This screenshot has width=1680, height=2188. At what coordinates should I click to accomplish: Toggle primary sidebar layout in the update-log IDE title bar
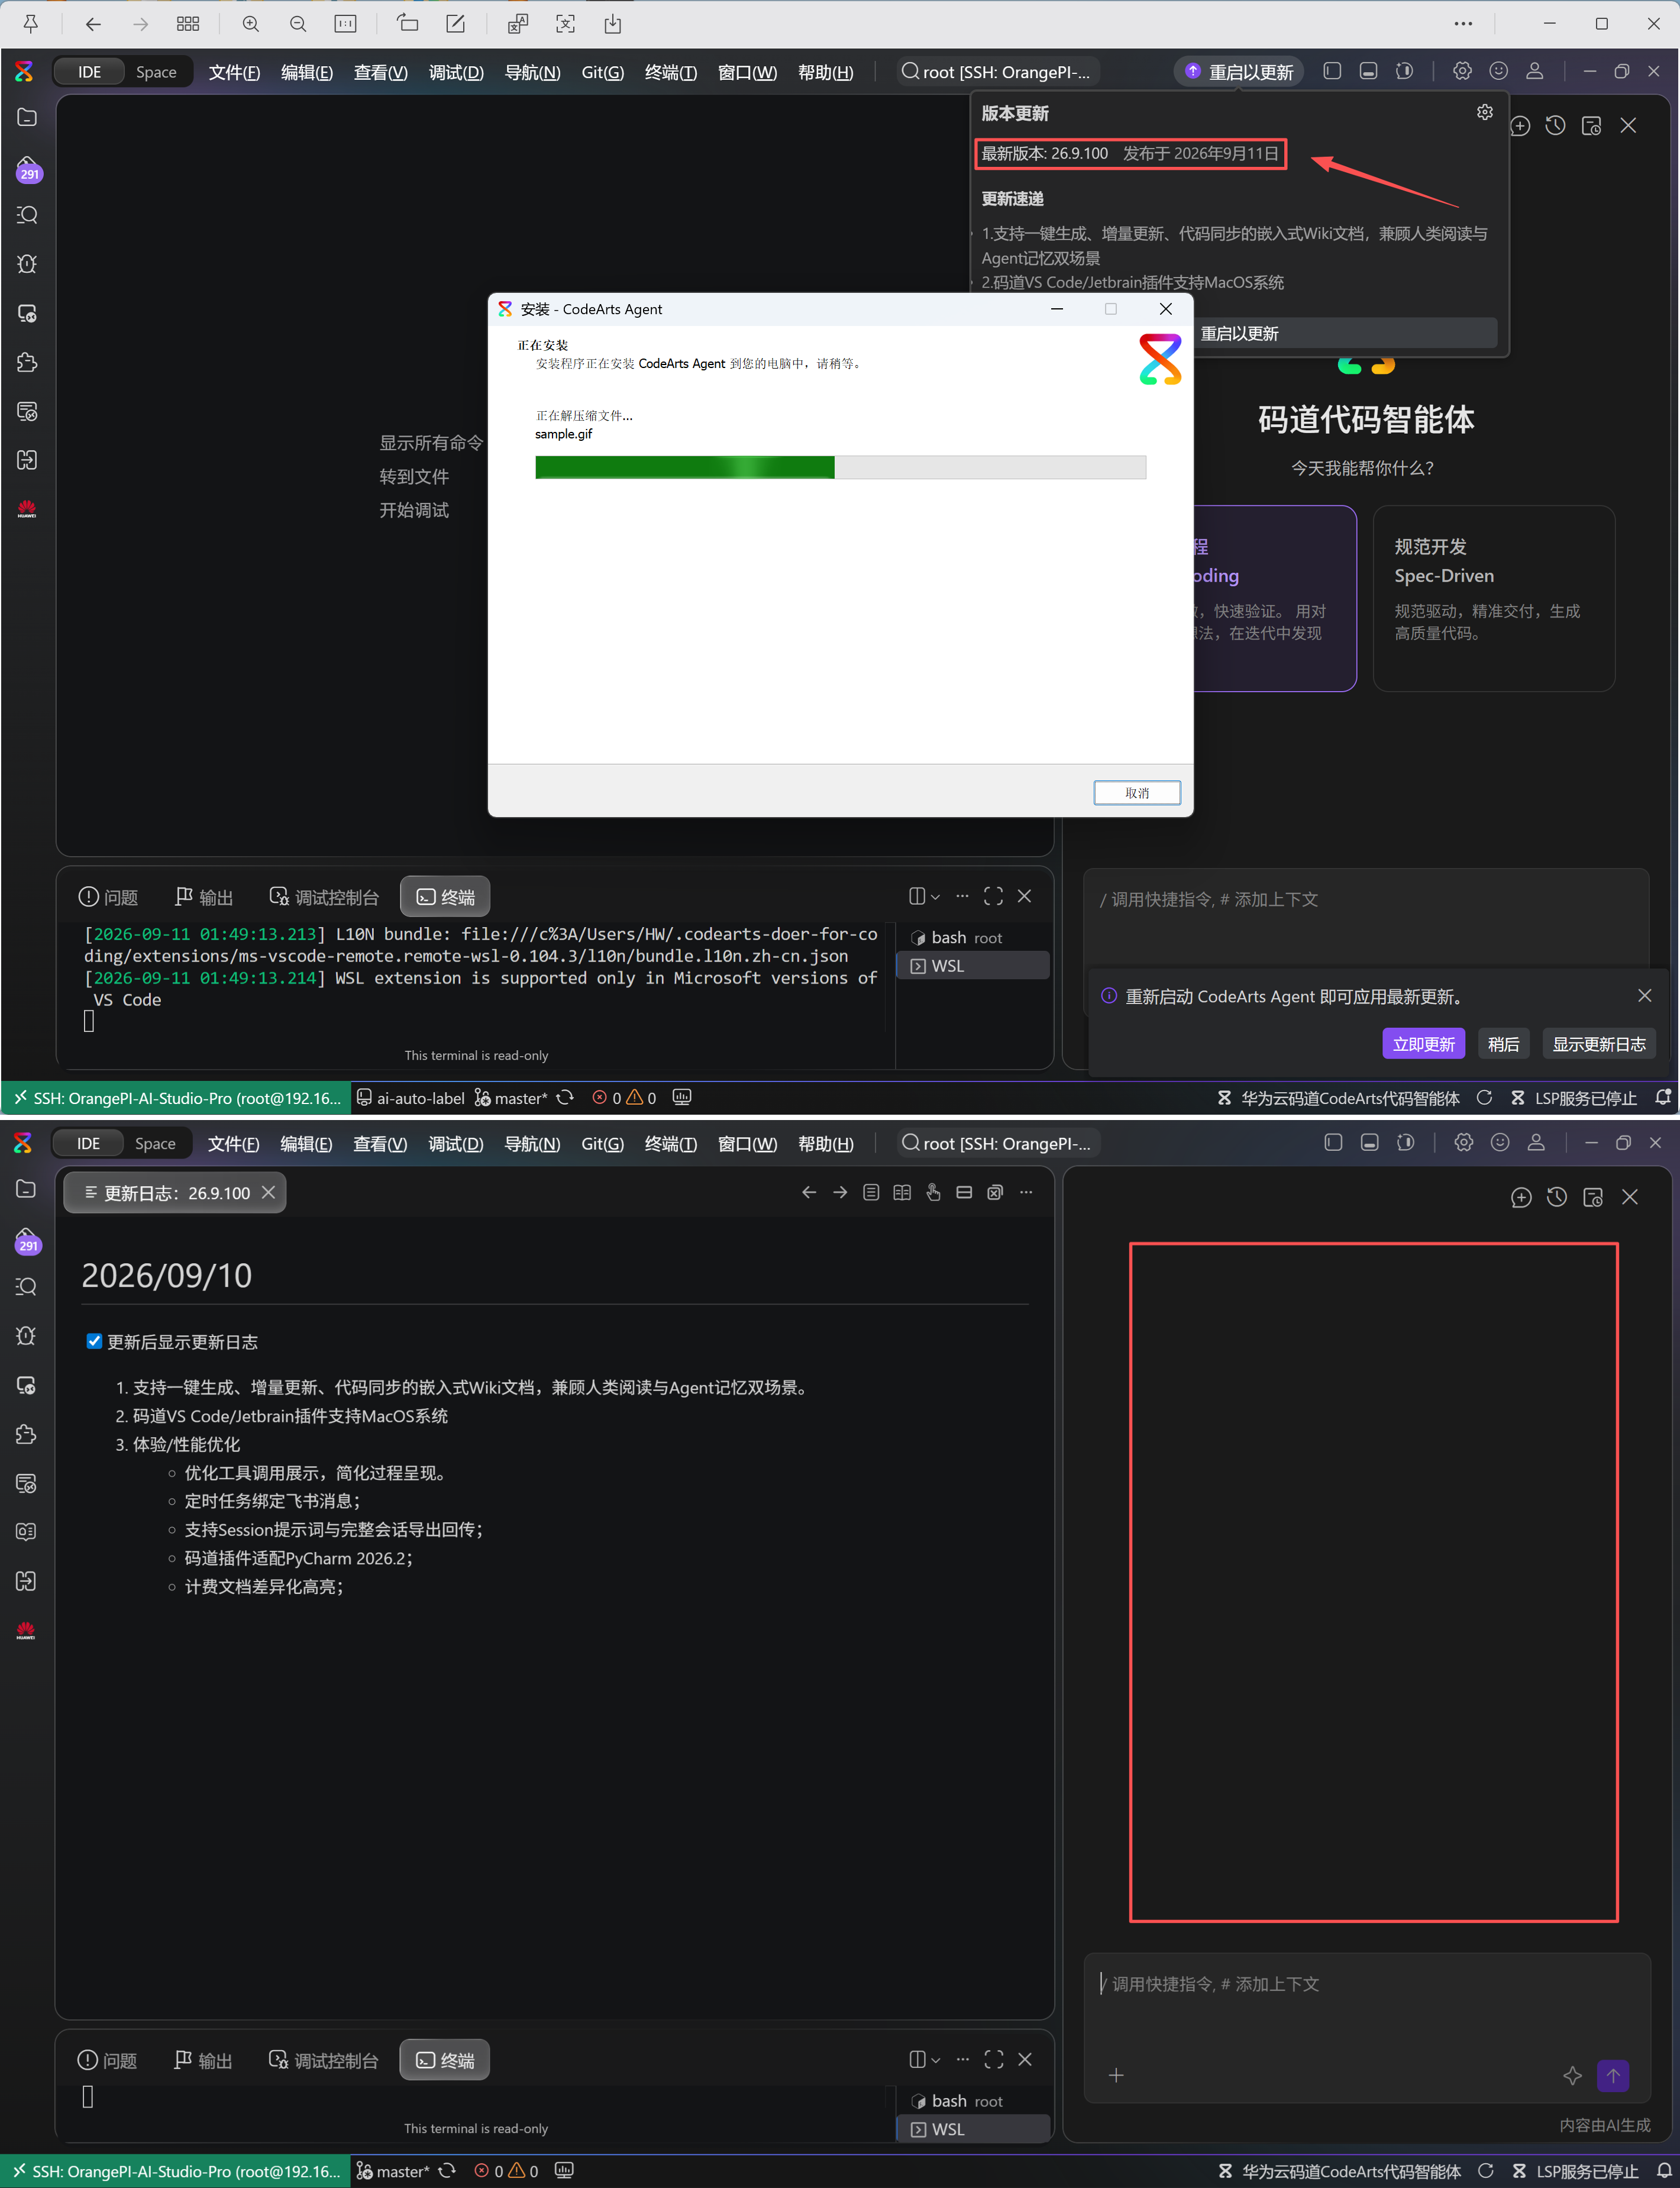coord(1333,1142)
